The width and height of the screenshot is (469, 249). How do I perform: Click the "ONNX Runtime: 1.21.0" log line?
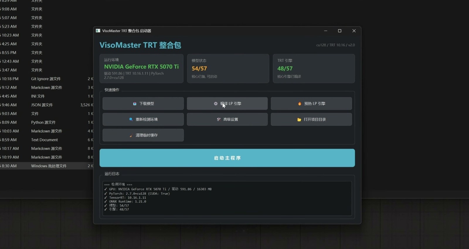(x=125, y=202)
